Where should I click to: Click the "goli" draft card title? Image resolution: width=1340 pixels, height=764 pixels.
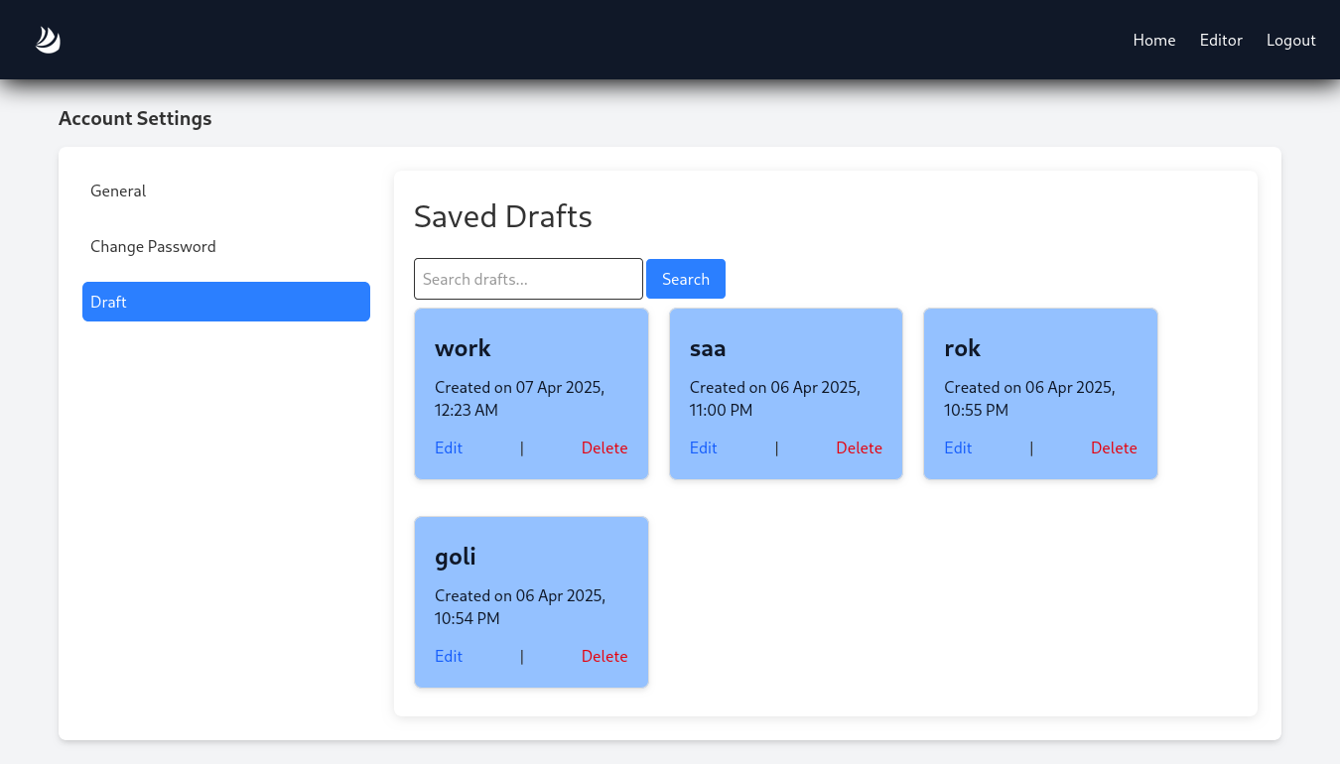click(456, 557)
